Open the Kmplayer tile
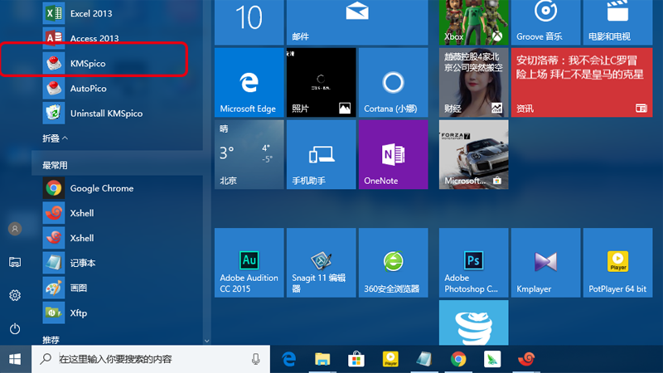Screen dimensions: 663x373 pos(545,262)
